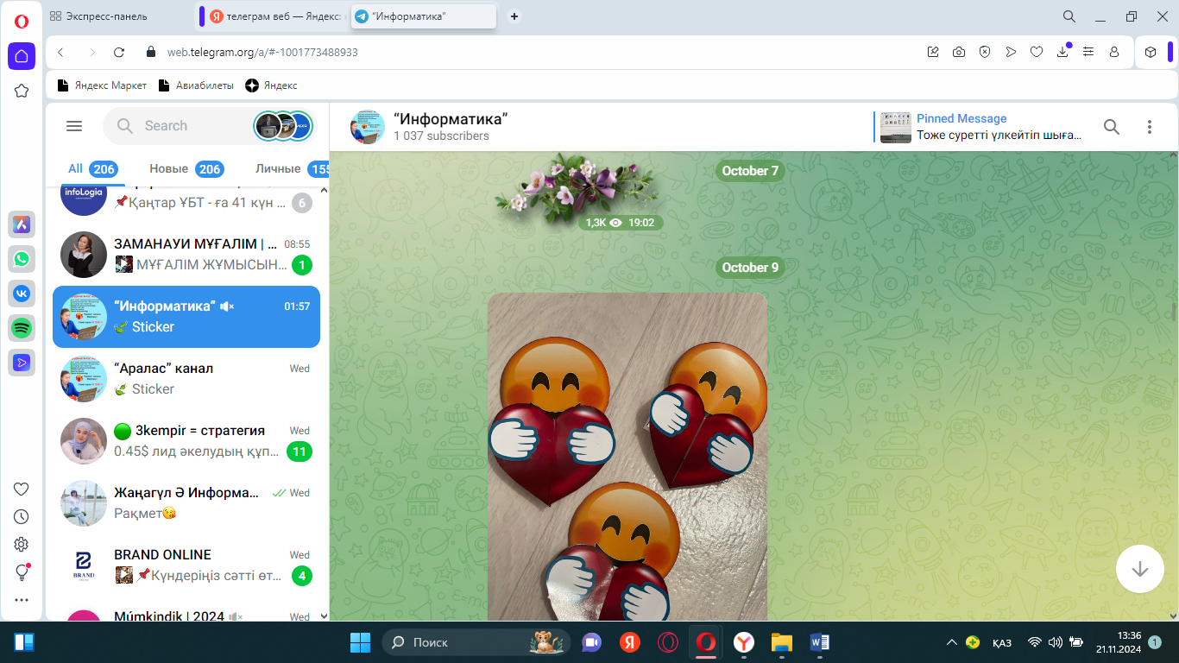This screenshot has width=1179, height=663.
Task: Open Opera settings gear in sidebar
Action: point(22,545)
